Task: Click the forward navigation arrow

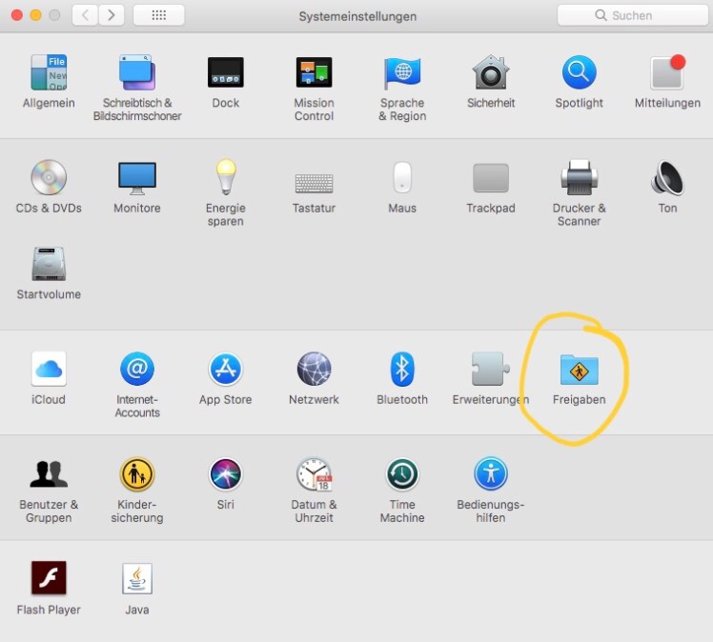Action: point(112,15)
